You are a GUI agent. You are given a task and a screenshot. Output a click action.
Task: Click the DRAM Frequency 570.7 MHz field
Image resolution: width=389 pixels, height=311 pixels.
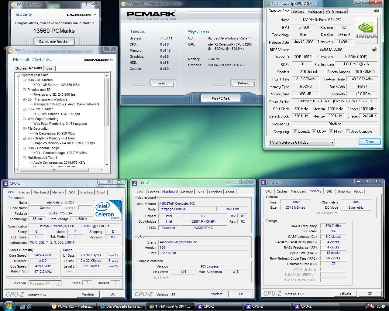pyautogui.click(x=333, y=226)
